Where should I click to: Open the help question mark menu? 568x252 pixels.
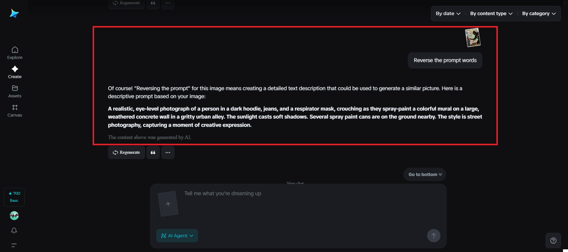(x=553, y=240)
